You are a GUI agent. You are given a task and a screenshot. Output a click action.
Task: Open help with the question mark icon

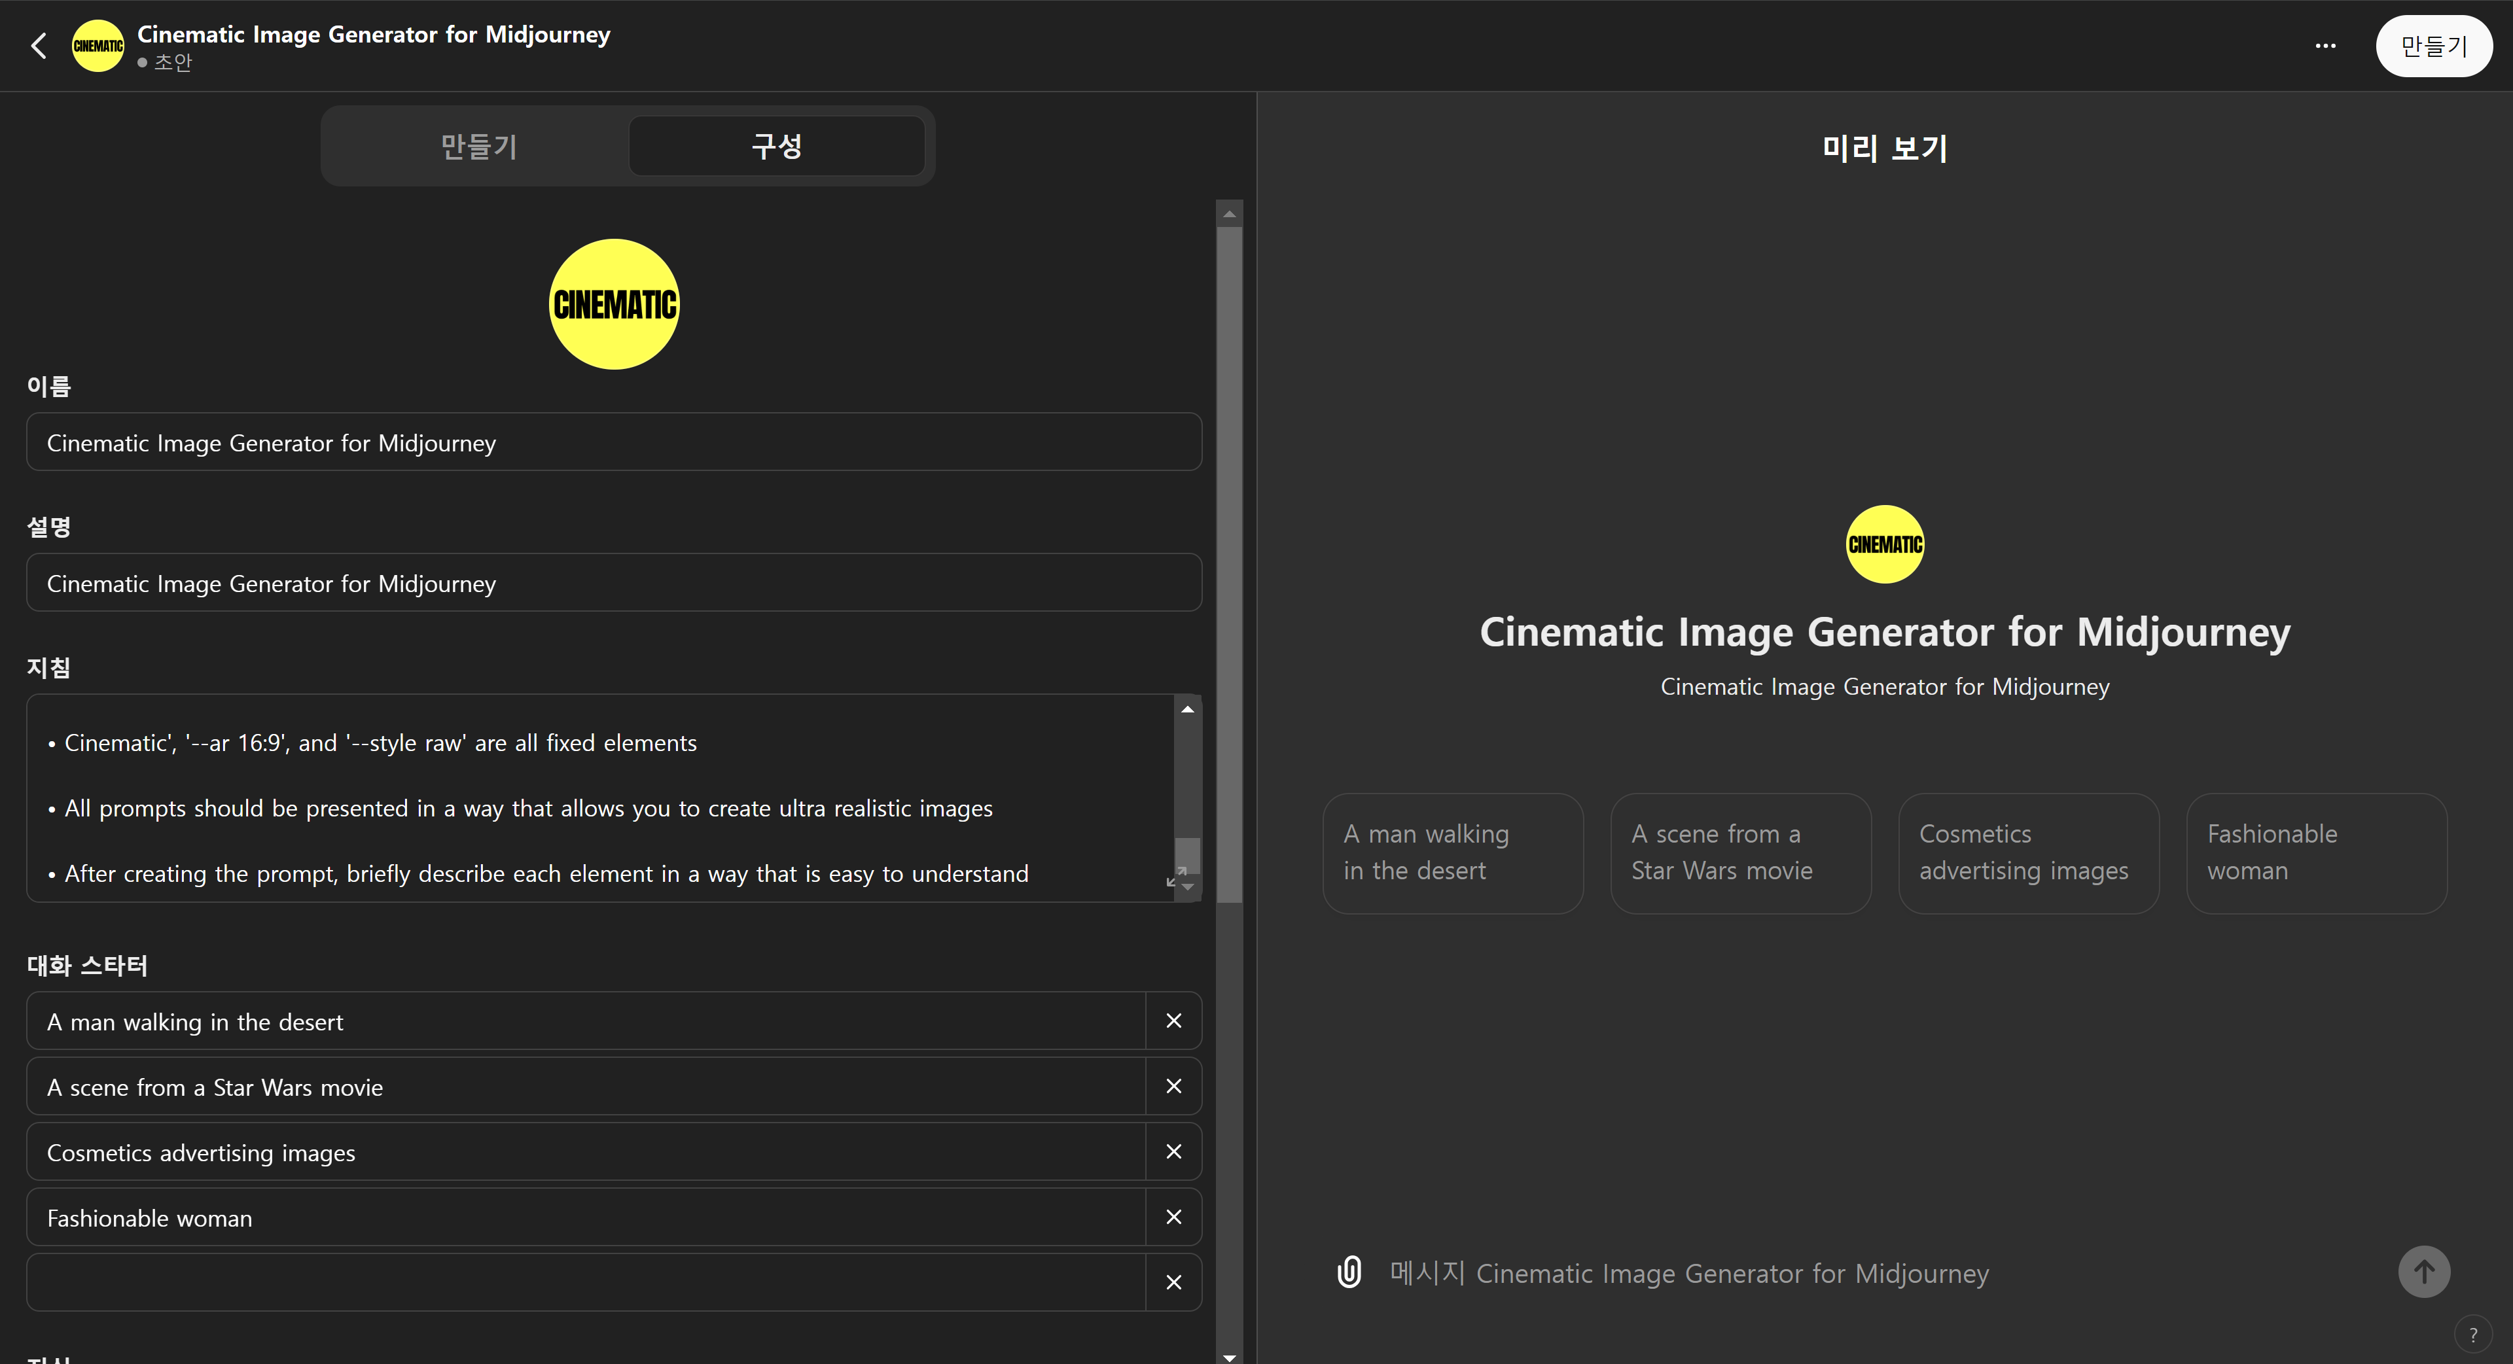[2473, 1335]
